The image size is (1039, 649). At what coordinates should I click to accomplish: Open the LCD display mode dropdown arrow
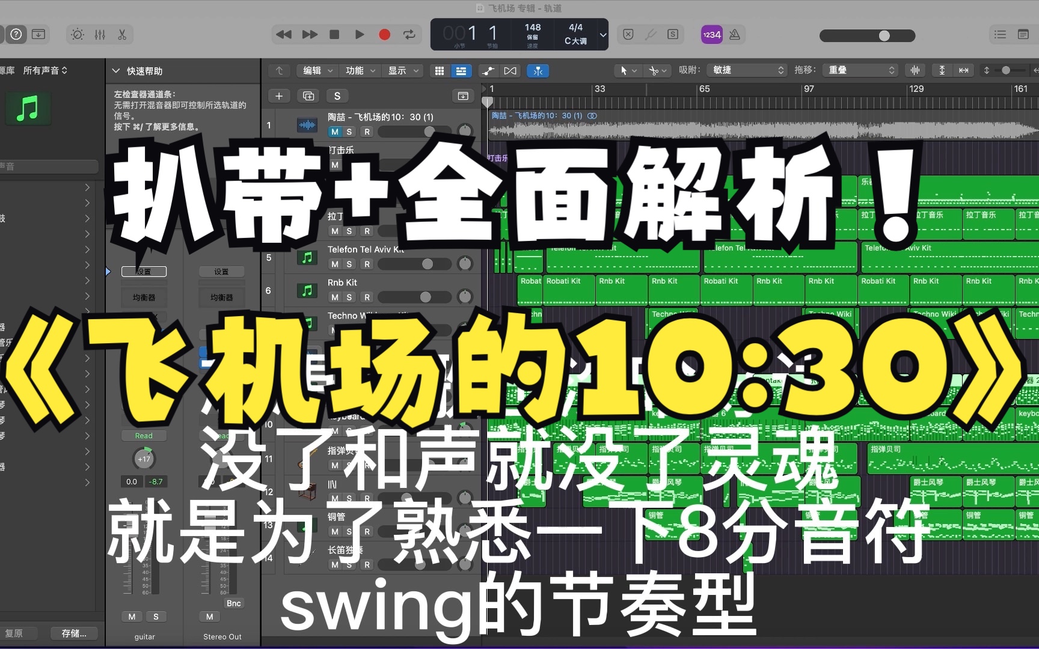tap(603, 34)
